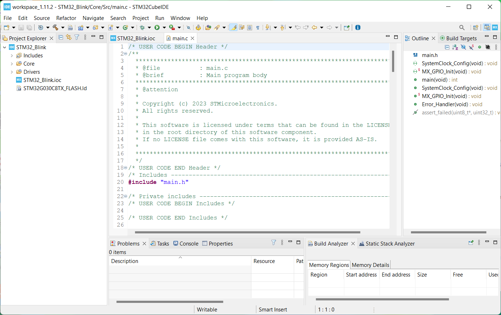Open the New file dropdown arrow
This screenshot has height=315, width=501.
pyautogui.click(x=14, y=27)
